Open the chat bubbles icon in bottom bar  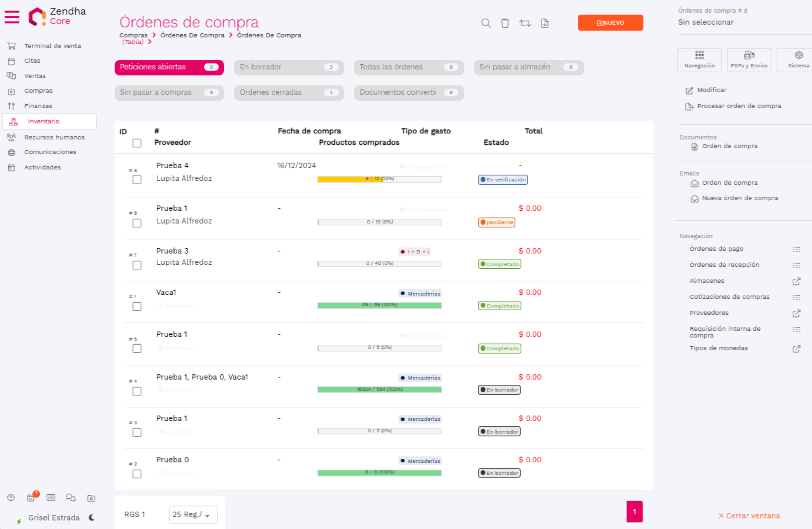click(71, 498)
